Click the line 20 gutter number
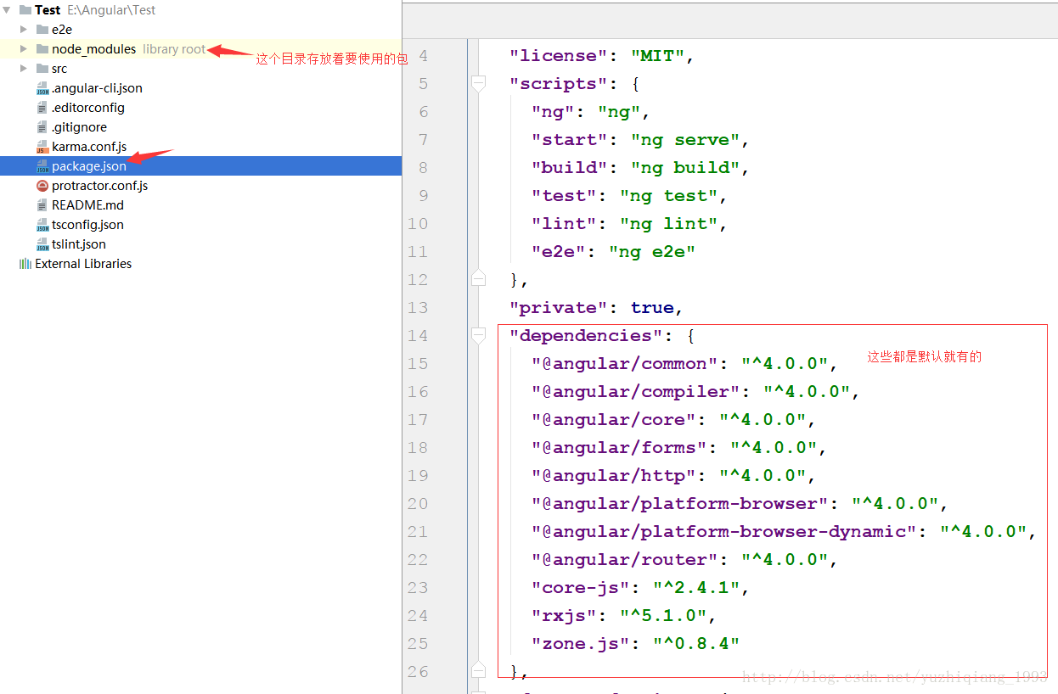This screenshot has height=694, width=1058. click(x=418, y=503)
